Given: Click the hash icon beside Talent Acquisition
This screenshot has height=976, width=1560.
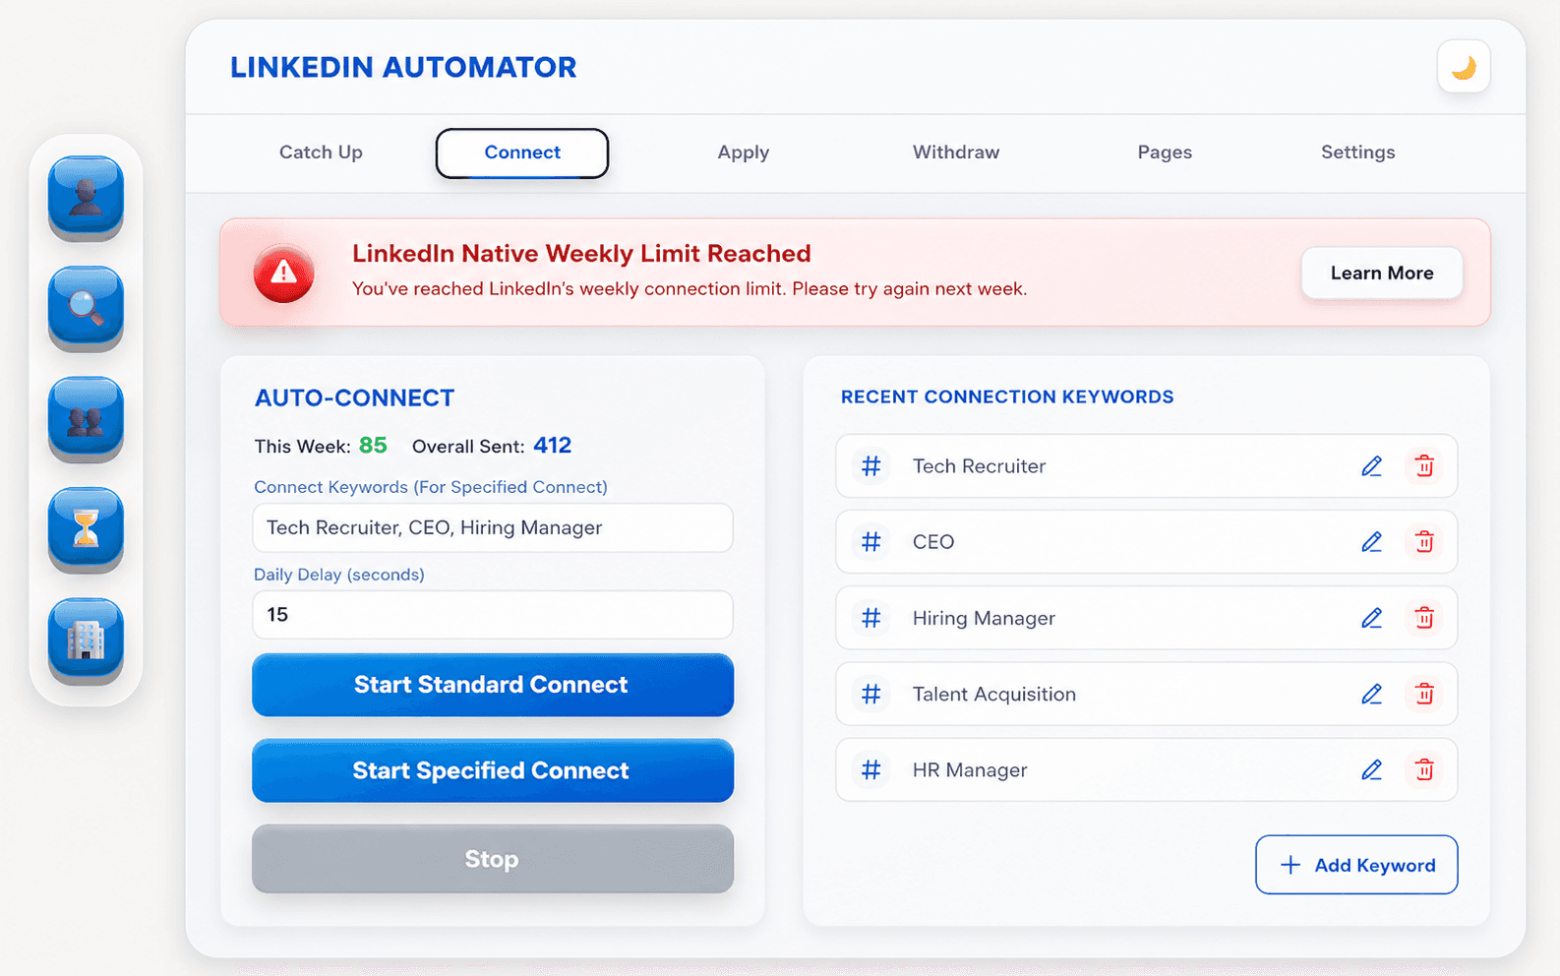Looking at the screenshot, I should coord(871,695).
